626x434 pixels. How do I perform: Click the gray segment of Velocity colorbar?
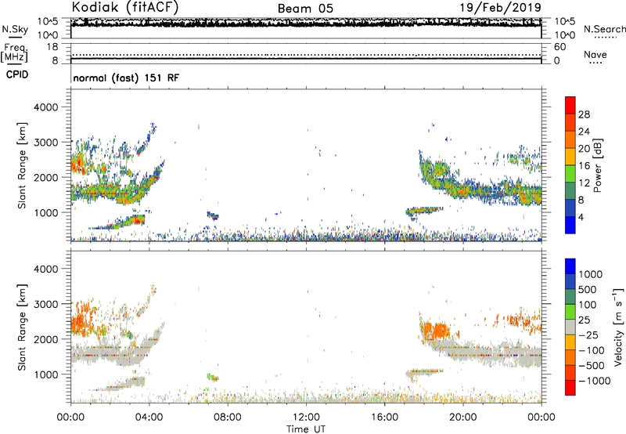point(570,327)
